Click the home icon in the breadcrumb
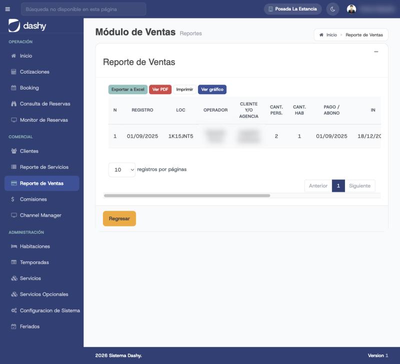Screen dimensions: 400x364 [x=321, y=35]
